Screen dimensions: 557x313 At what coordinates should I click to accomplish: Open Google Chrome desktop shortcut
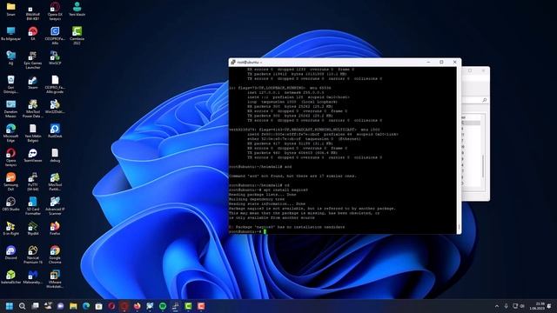tap(55, 254)
